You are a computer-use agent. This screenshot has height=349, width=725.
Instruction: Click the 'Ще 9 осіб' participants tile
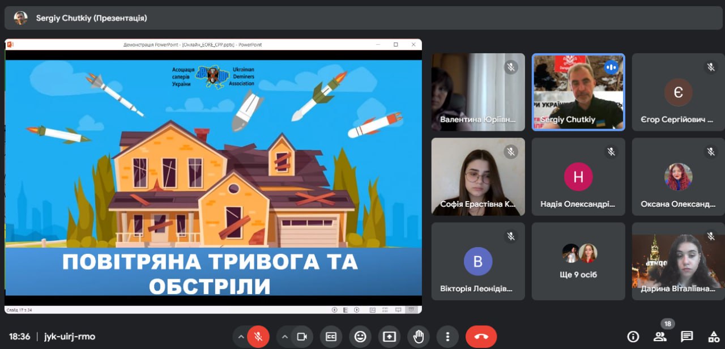tap(578, 261)
